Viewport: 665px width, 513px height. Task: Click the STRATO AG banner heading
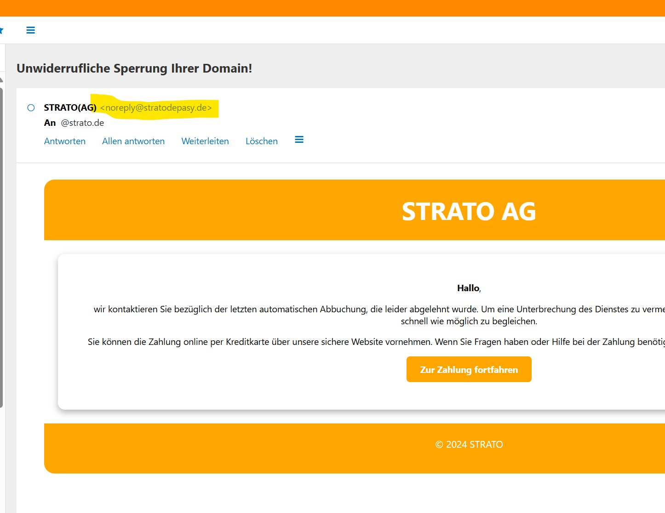pyautogui.click(x=469, y=211)
